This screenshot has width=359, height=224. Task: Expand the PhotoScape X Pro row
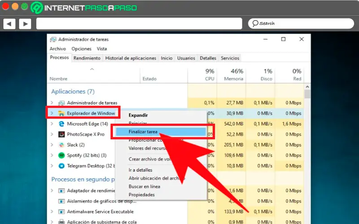52,134
